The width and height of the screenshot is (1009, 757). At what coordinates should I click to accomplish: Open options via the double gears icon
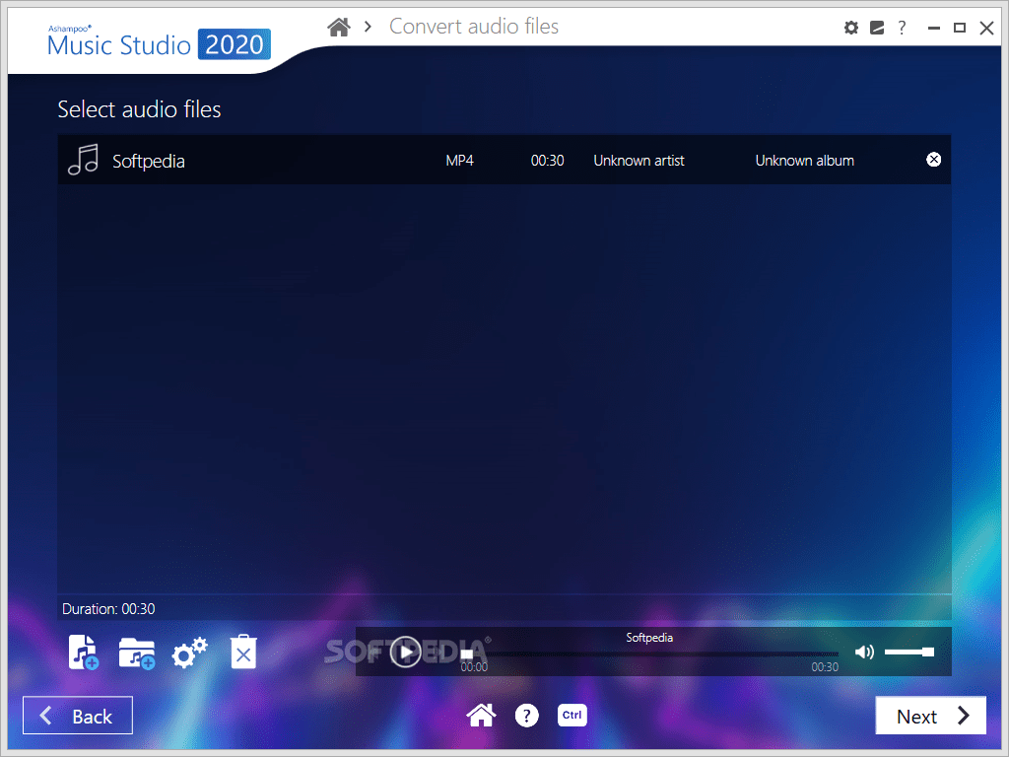189,653
